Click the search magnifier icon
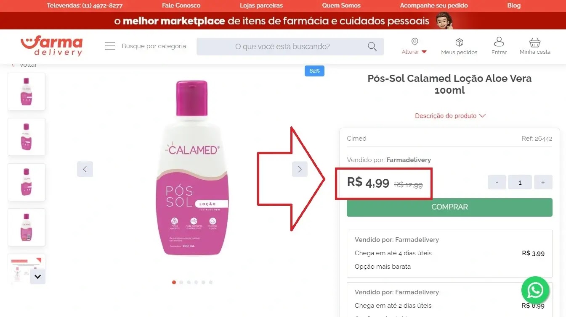This screenshot has width=566, height=317. click(x=372, y=46)
